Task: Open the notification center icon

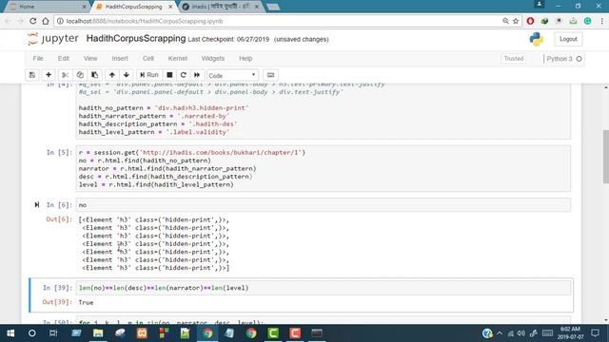Action: pyautogui.click(x=595, y=333)
